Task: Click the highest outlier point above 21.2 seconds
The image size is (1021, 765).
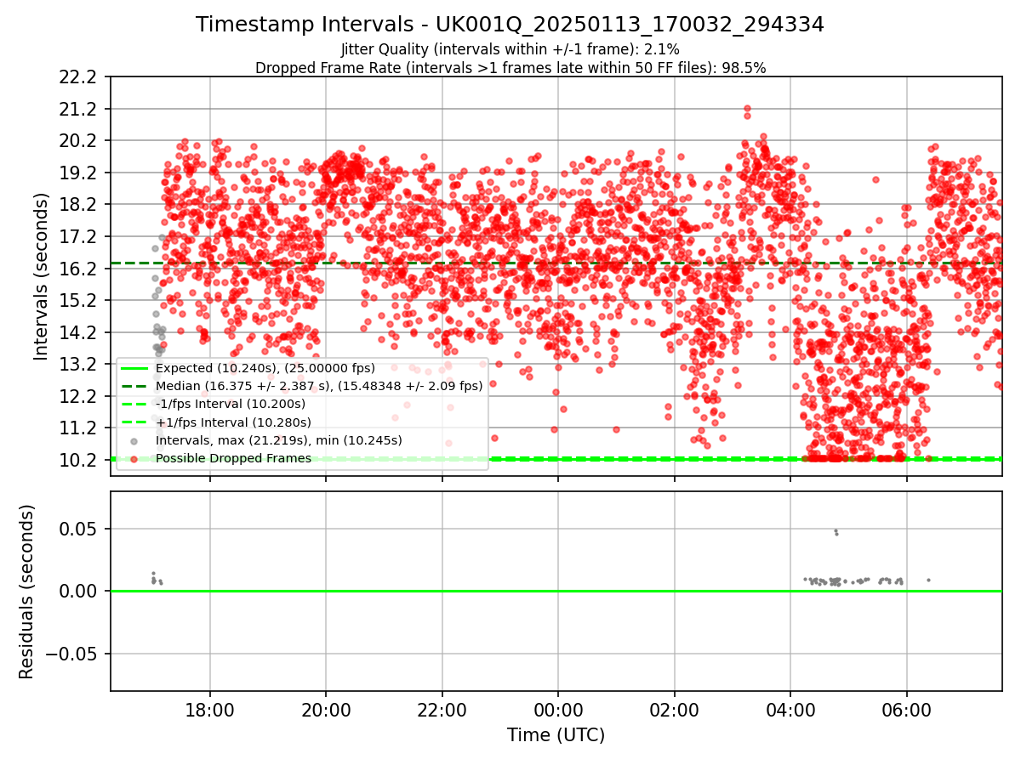Action: point(747,109)
